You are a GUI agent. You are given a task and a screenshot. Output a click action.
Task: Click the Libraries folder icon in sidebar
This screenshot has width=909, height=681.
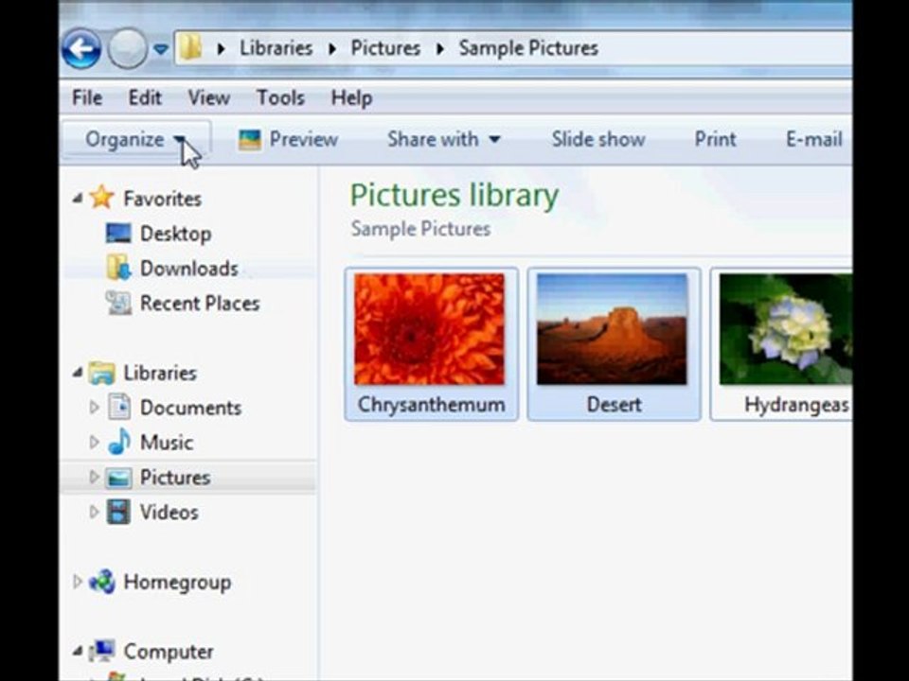(x=101, y=373)
